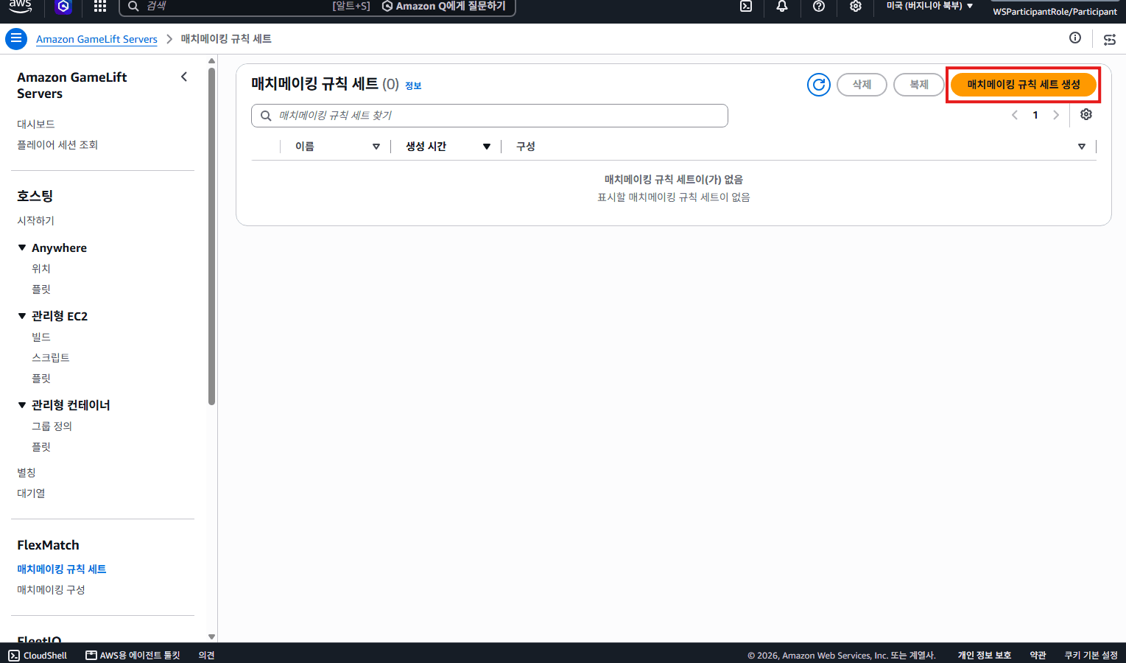Click the 복제 button
Image resolution: width=1126 pixels, height=663 pixels.
[x=919, y=85]
